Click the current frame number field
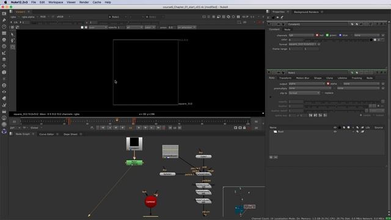Screen dimensions: 391x220 (131, 128)
